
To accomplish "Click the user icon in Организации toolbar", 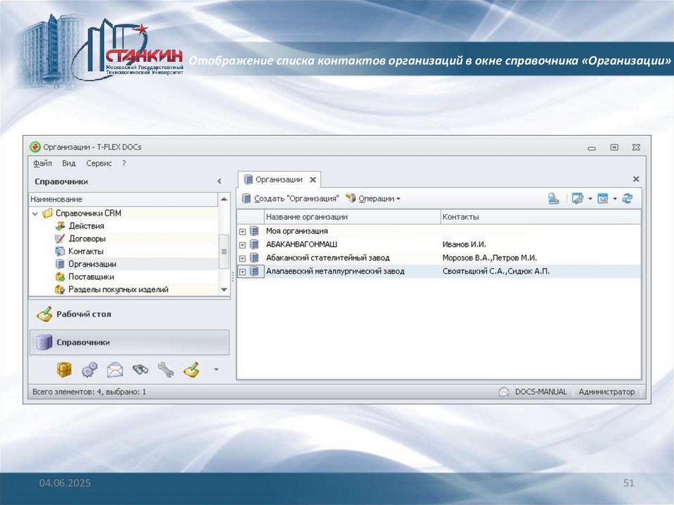I will pyautogui.click(x=554, y=198).
